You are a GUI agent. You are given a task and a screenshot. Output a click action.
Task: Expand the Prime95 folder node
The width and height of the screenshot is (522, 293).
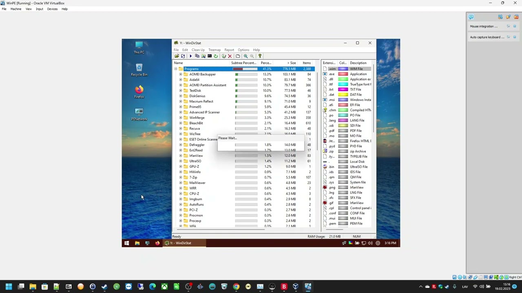pos(181,107)
